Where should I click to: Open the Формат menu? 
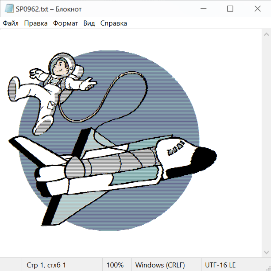[x=65, y=23]
